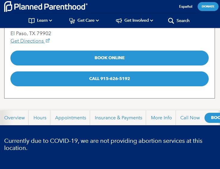Expand the Learn menu chevron
The height and width of the screenshot is (169, 220).
point(51,21)
